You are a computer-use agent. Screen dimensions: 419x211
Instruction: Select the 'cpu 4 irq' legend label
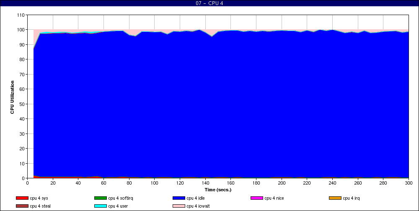coord(351,198)
